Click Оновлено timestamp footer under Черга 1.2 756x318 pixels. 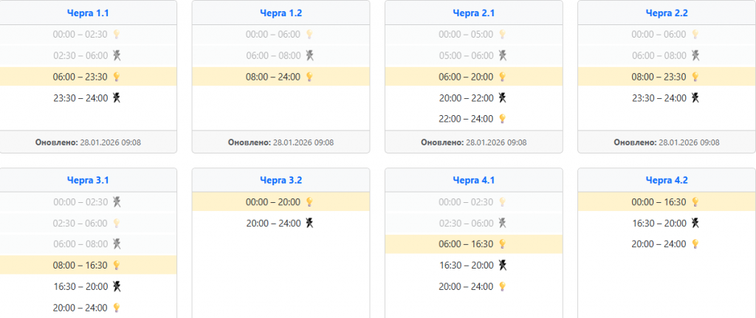pyautogui.click(x=281, y=142)
